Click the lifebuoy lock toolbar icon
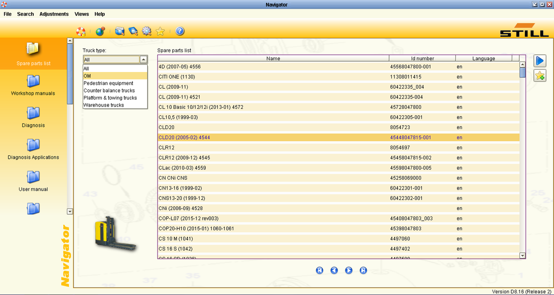The height and width of the screenshot is (295, 554). point(81,31)
